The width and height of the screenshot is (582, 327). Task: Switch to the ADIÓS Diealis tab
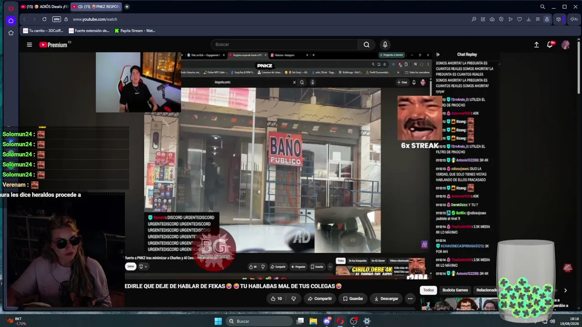click(x=45, y=7)
